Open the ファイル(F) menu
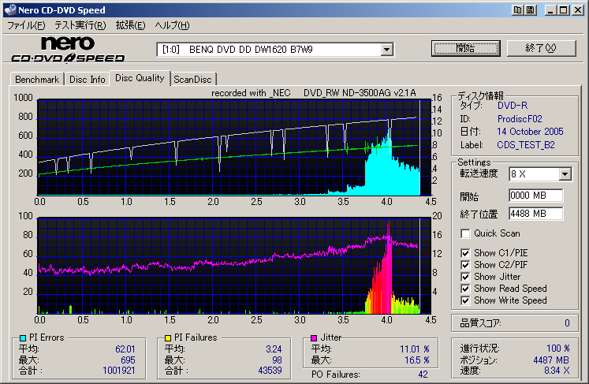 [26, 25]
